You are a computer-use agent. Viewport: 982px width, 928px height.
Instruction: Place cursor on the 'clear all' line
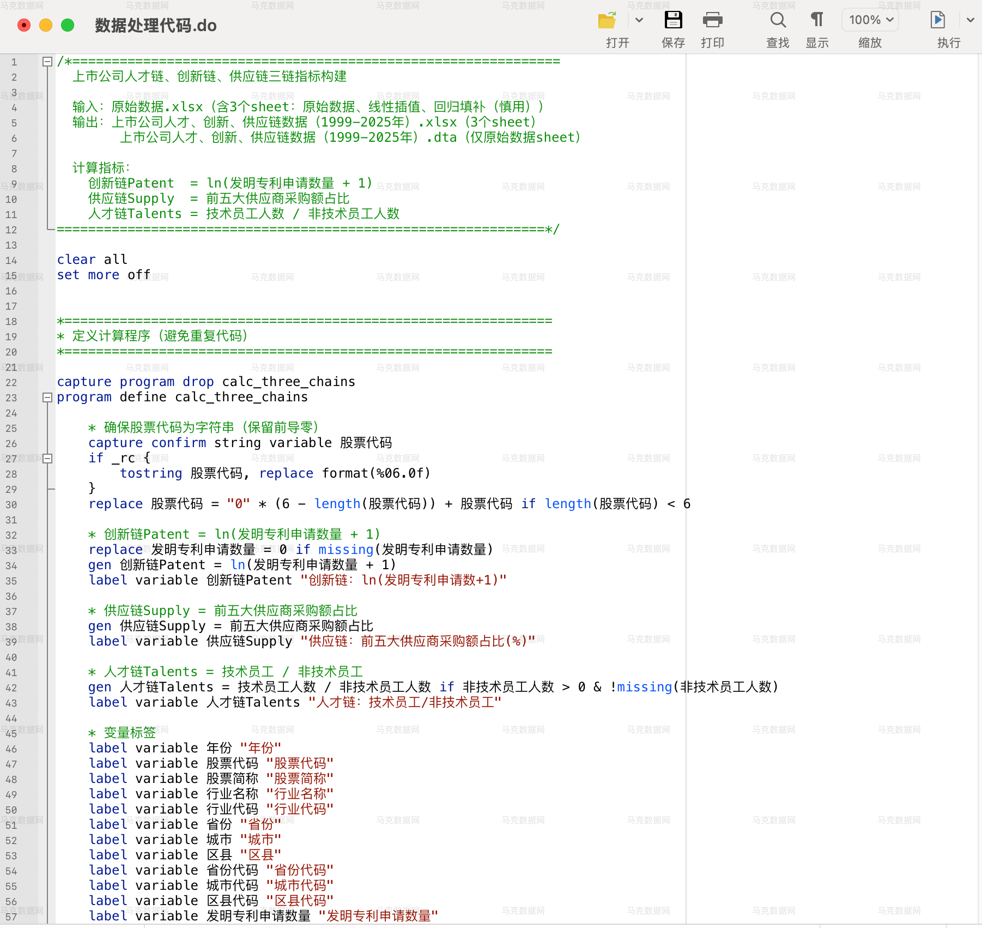(93, 260)
